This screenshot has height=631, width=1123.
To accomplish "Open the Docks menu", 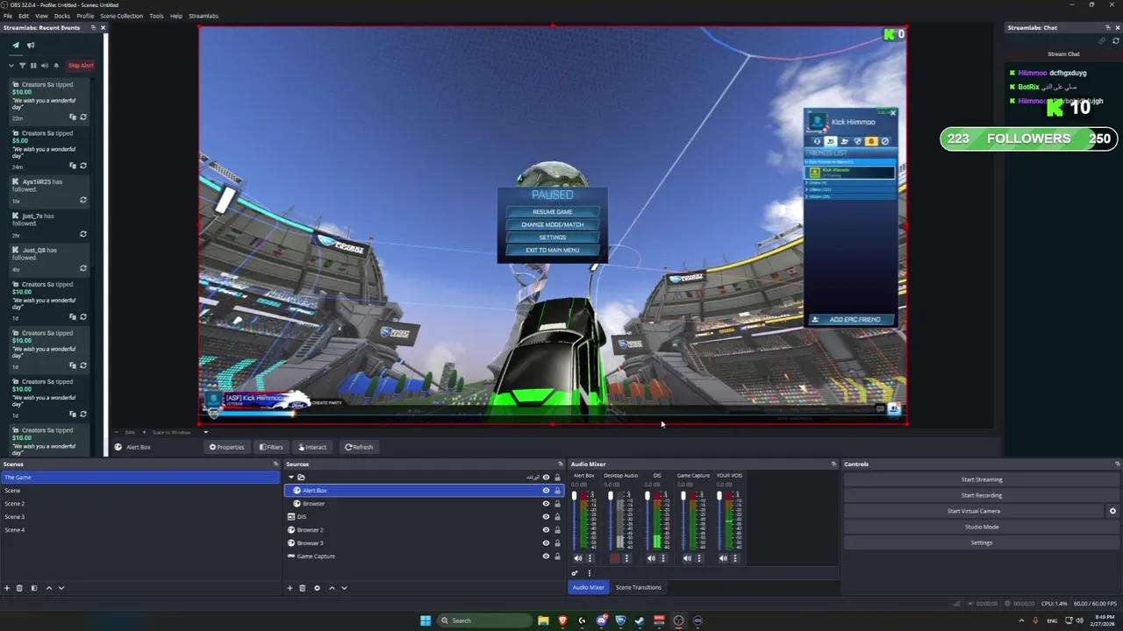I will pyautogui.click(x=62, y=16).
